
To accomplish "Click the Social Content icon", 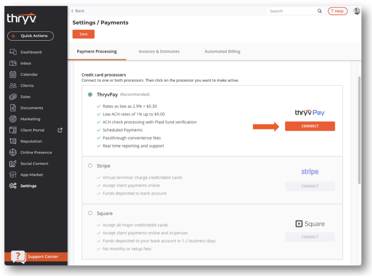I will [13, 164].
